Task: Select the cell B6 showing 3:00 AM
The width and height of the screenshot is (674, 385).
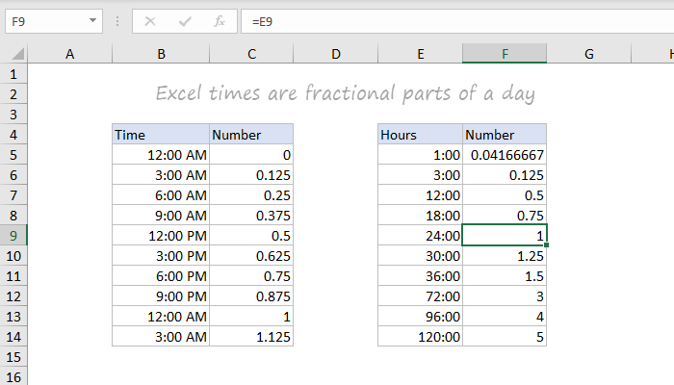Action: [x=161, y=175]
